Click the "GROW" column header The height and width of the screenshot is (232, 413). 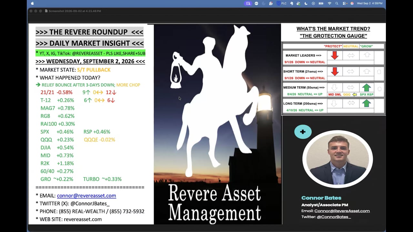(366, 46)
